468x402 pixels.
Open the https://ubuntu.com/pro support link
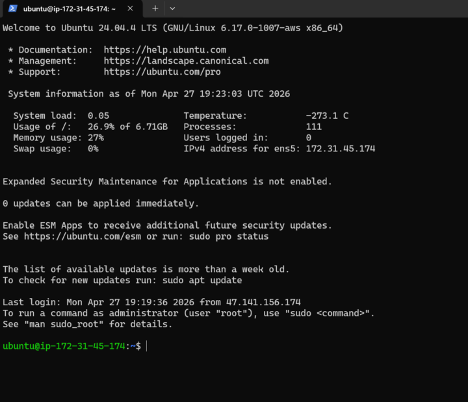(x=162, y=72)
